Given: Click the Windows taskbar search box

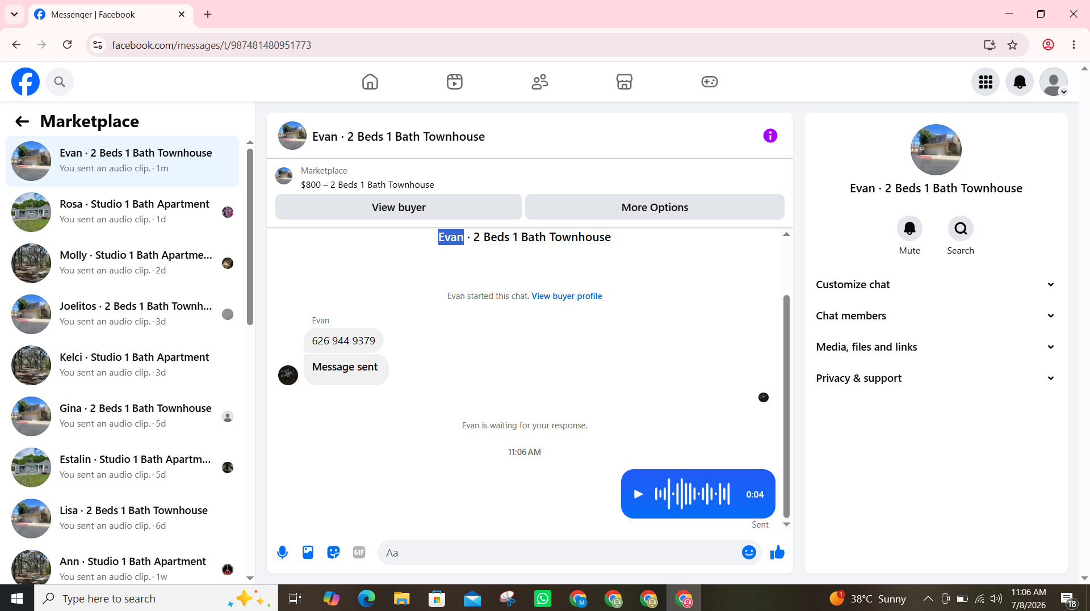Looking at the screenshot, I should click(x=156, y=599).
